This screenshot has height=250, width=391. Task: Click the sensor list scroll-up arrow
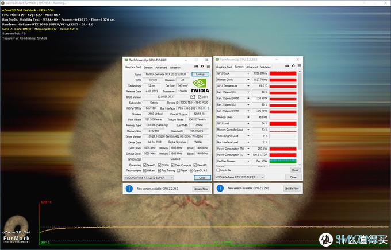300,72
